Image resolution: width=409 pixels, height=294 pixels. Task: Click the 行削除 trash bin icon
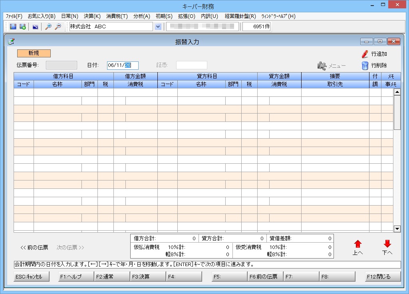coord(365,66)
